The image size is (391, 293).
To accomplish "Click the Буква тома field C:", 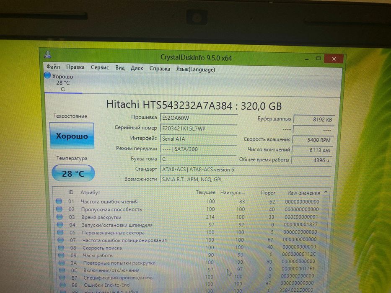I will (198, 159).
